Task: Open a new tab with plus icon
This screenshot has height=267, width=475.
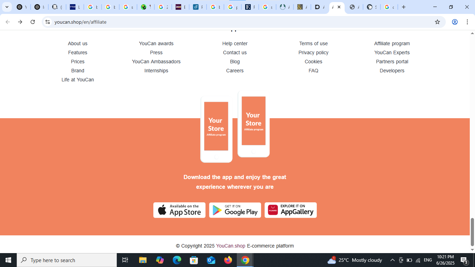Action: click(x=404, y=7)
